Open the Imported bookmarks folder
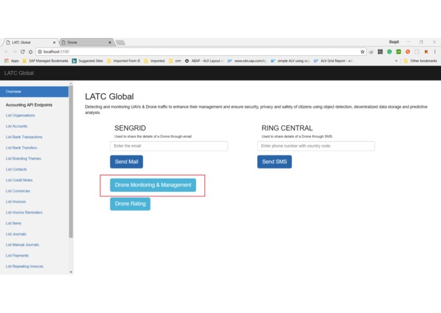Screen dimensions: 441x313 click(154, 61)
